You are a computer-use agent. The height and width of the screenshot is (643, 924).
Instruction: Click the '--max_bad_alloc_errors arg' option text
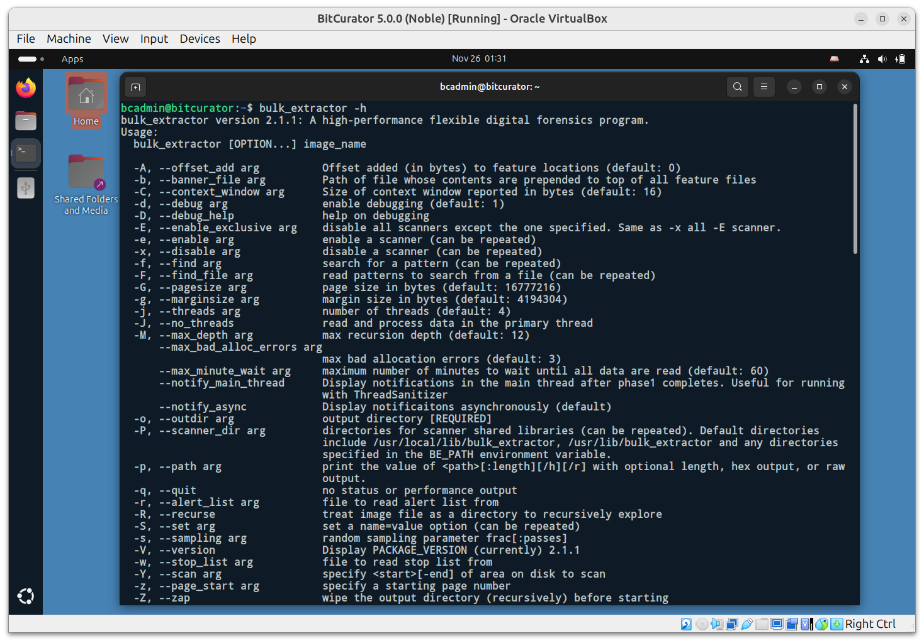point(240,347)
